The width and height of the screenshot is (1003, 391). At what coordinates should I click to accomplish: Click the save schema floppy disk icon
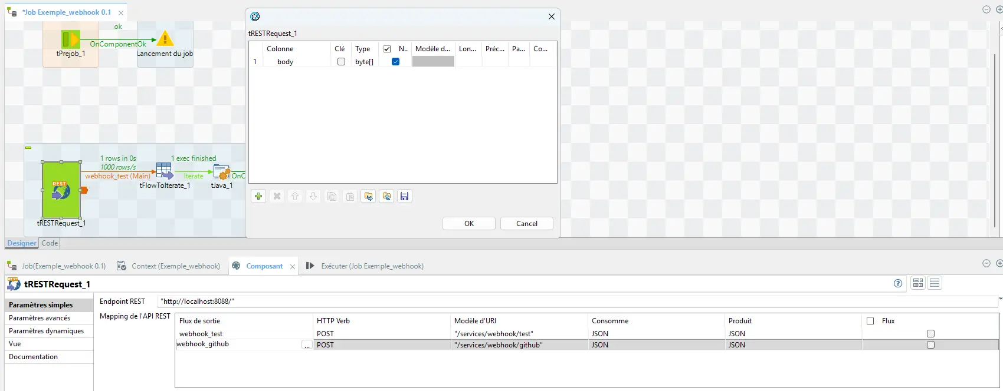click(404, 196)
